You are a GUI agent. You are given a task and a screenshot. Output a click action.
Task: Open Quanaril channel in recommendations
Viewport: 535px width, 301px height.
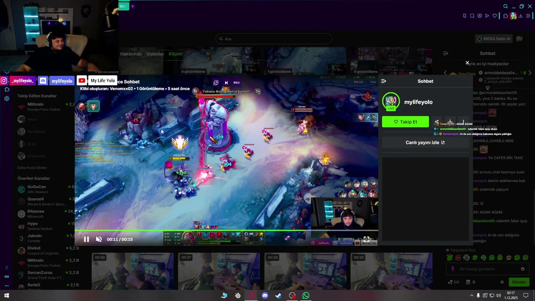pos(46,202)
